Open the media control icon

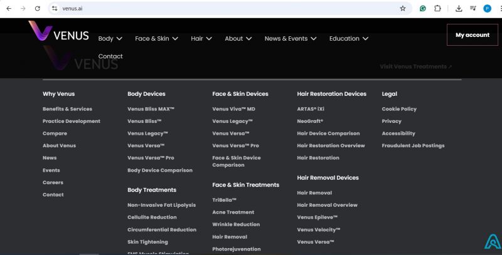(473, 9)
